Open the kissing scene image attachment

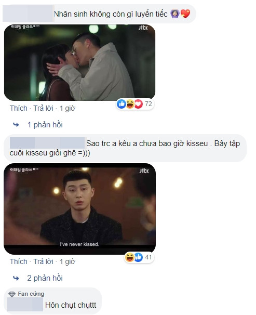(79, 62)
